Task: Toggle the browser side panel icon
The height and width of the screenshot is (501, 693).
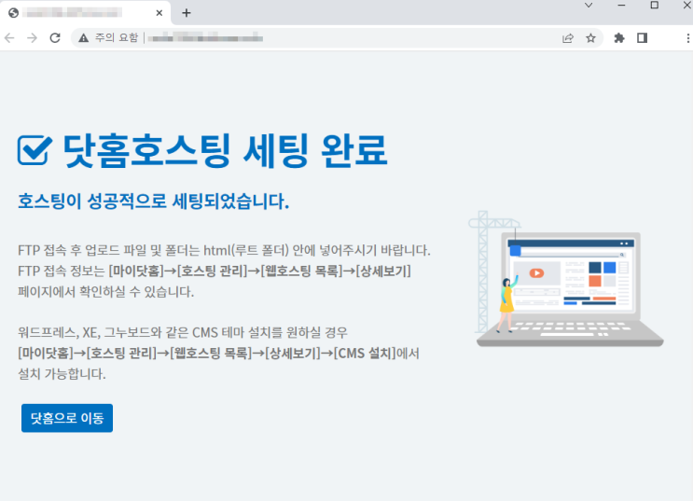Action: coord(643,38)
